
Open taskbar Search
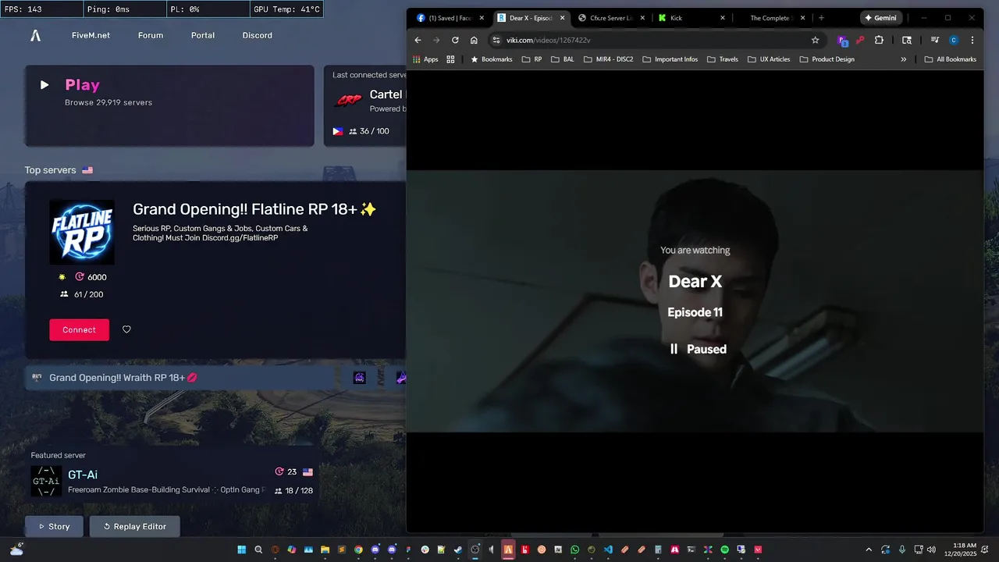point(258,550)
